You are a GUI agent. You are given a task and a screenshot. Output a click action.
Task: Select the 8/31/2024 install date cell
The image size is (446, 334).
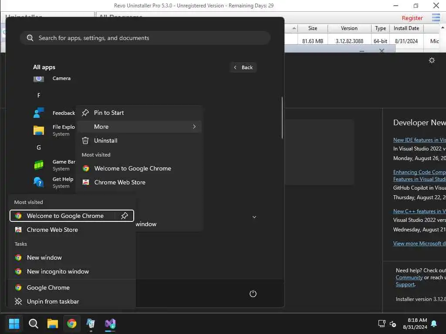(x=406, y=41)
